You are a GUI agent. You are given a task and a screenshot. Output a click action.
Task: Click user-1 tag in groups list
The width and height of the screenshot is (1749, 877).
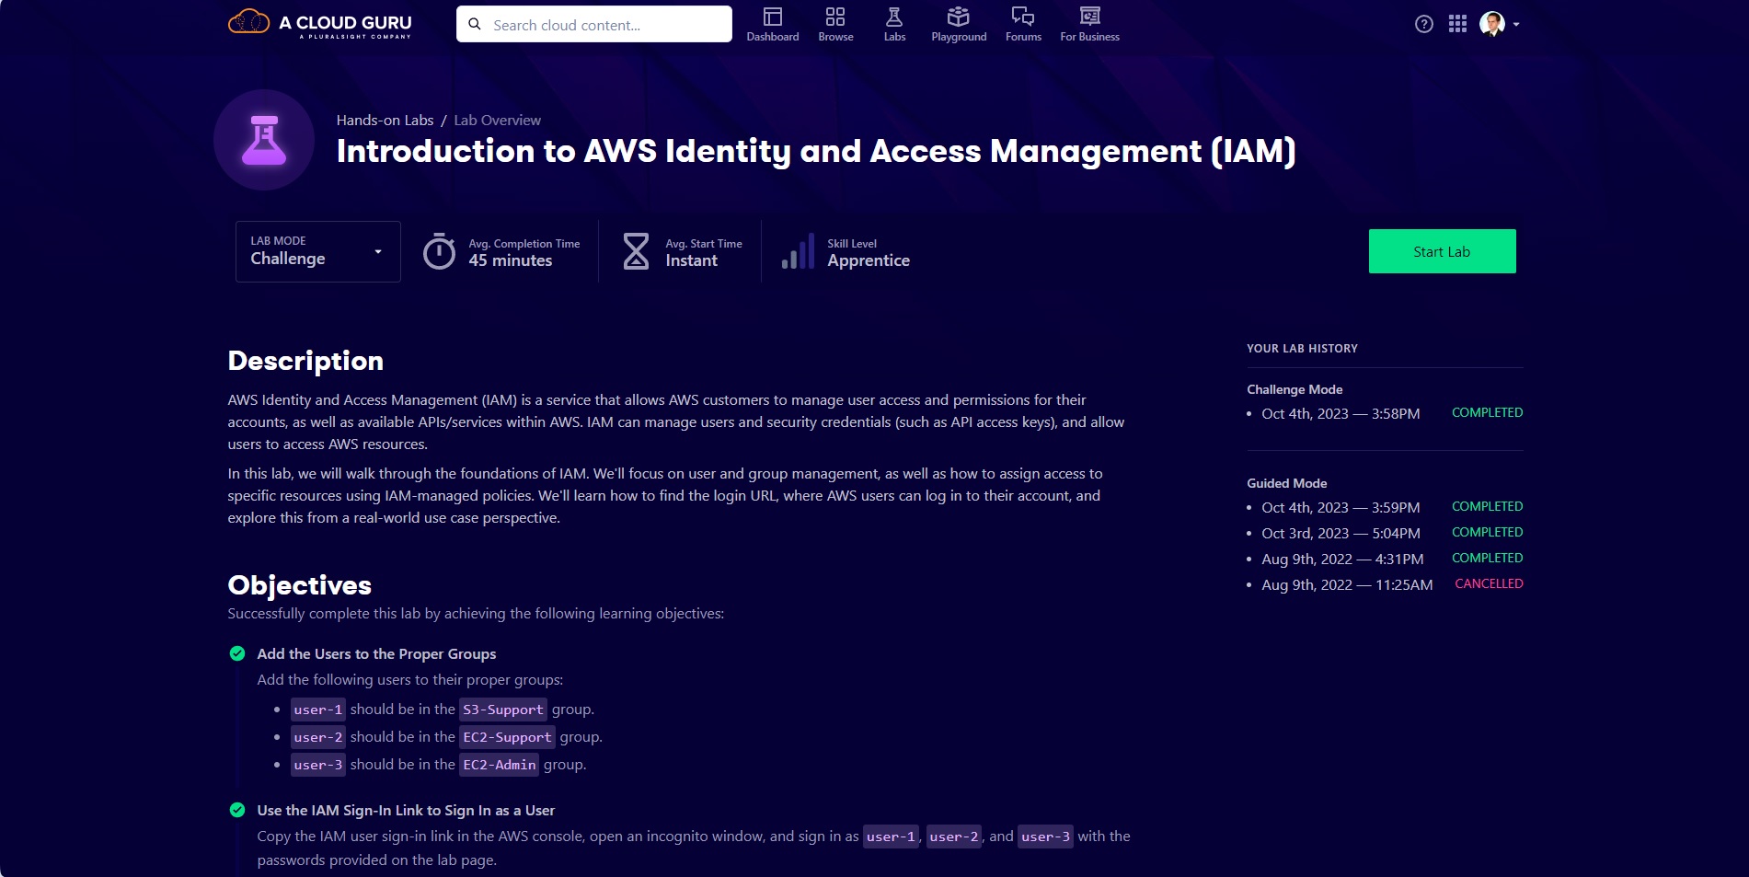[x=318, y=710]
